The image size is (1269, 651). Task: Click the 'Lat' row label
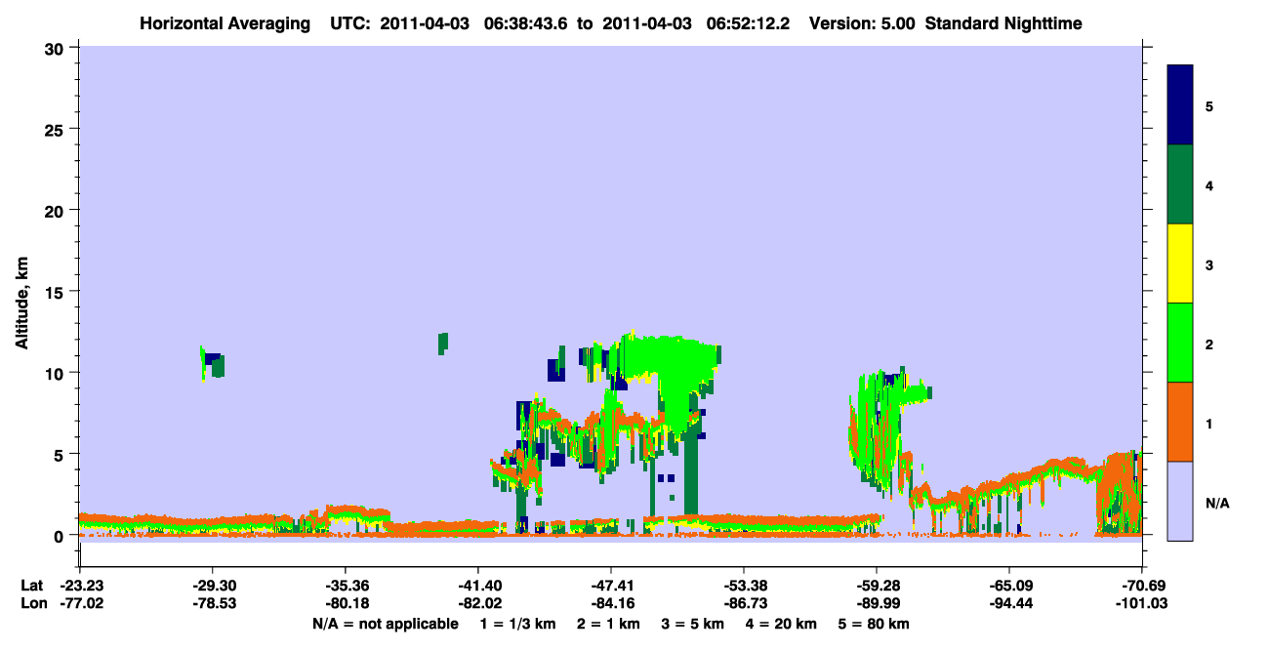31,586
